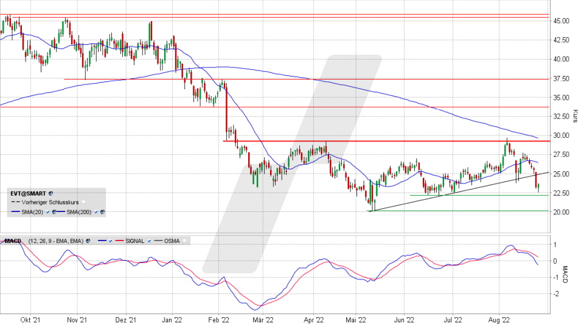Click the 37.50 price axis value
The image size is (584, 328).
[x=561, y=78]
